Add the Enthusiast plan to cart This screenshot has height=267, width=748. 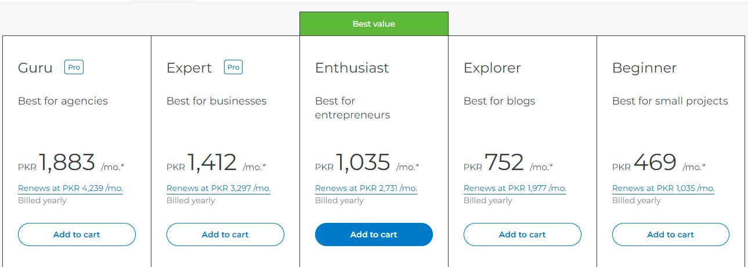(374, 234)
